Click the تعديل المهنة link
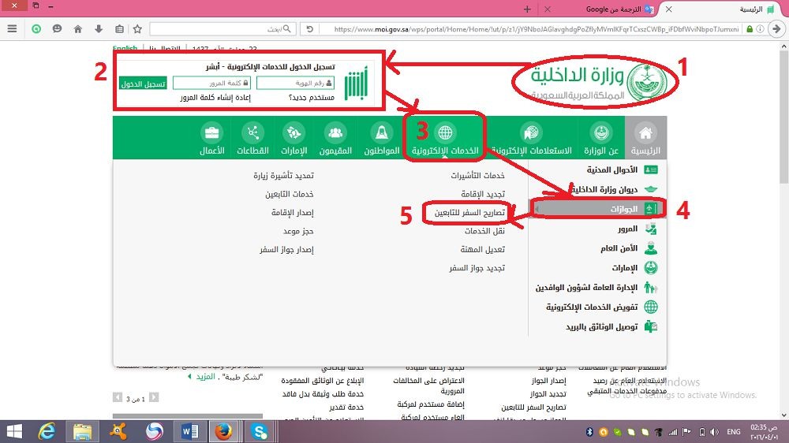 click(x=482, y=249)
